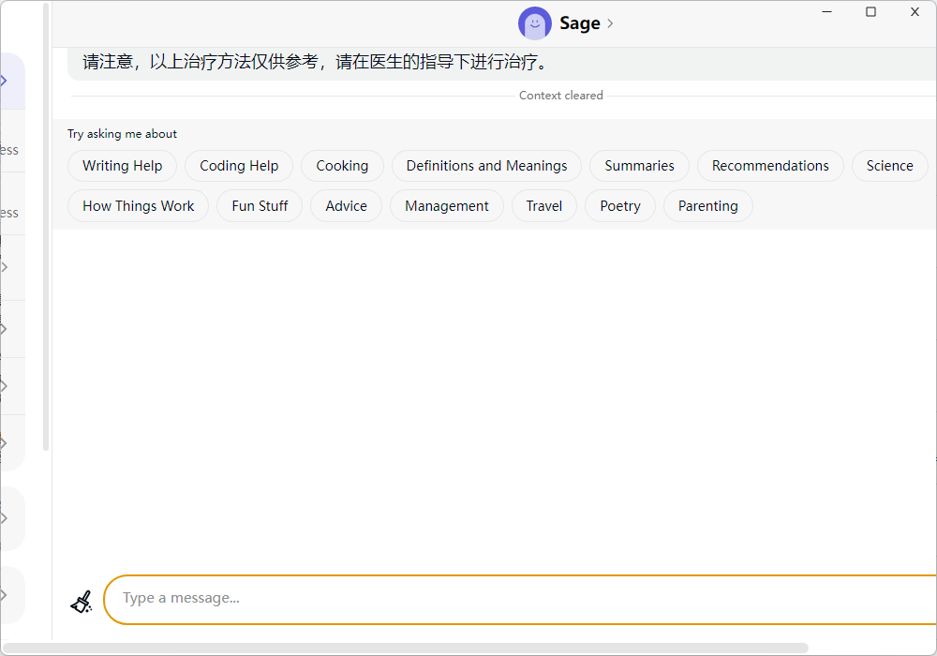The image size is (937, 656).
Task: Choose the Summaries suggestion chip
Action: pyautogui.click(x=639, y=166)
